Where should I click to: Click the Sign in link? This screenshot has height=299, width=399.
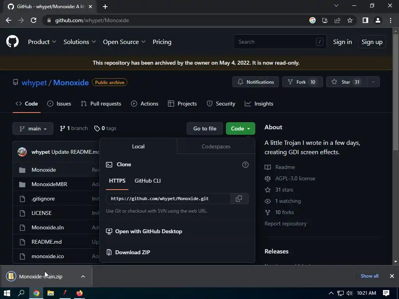(342, 42)
